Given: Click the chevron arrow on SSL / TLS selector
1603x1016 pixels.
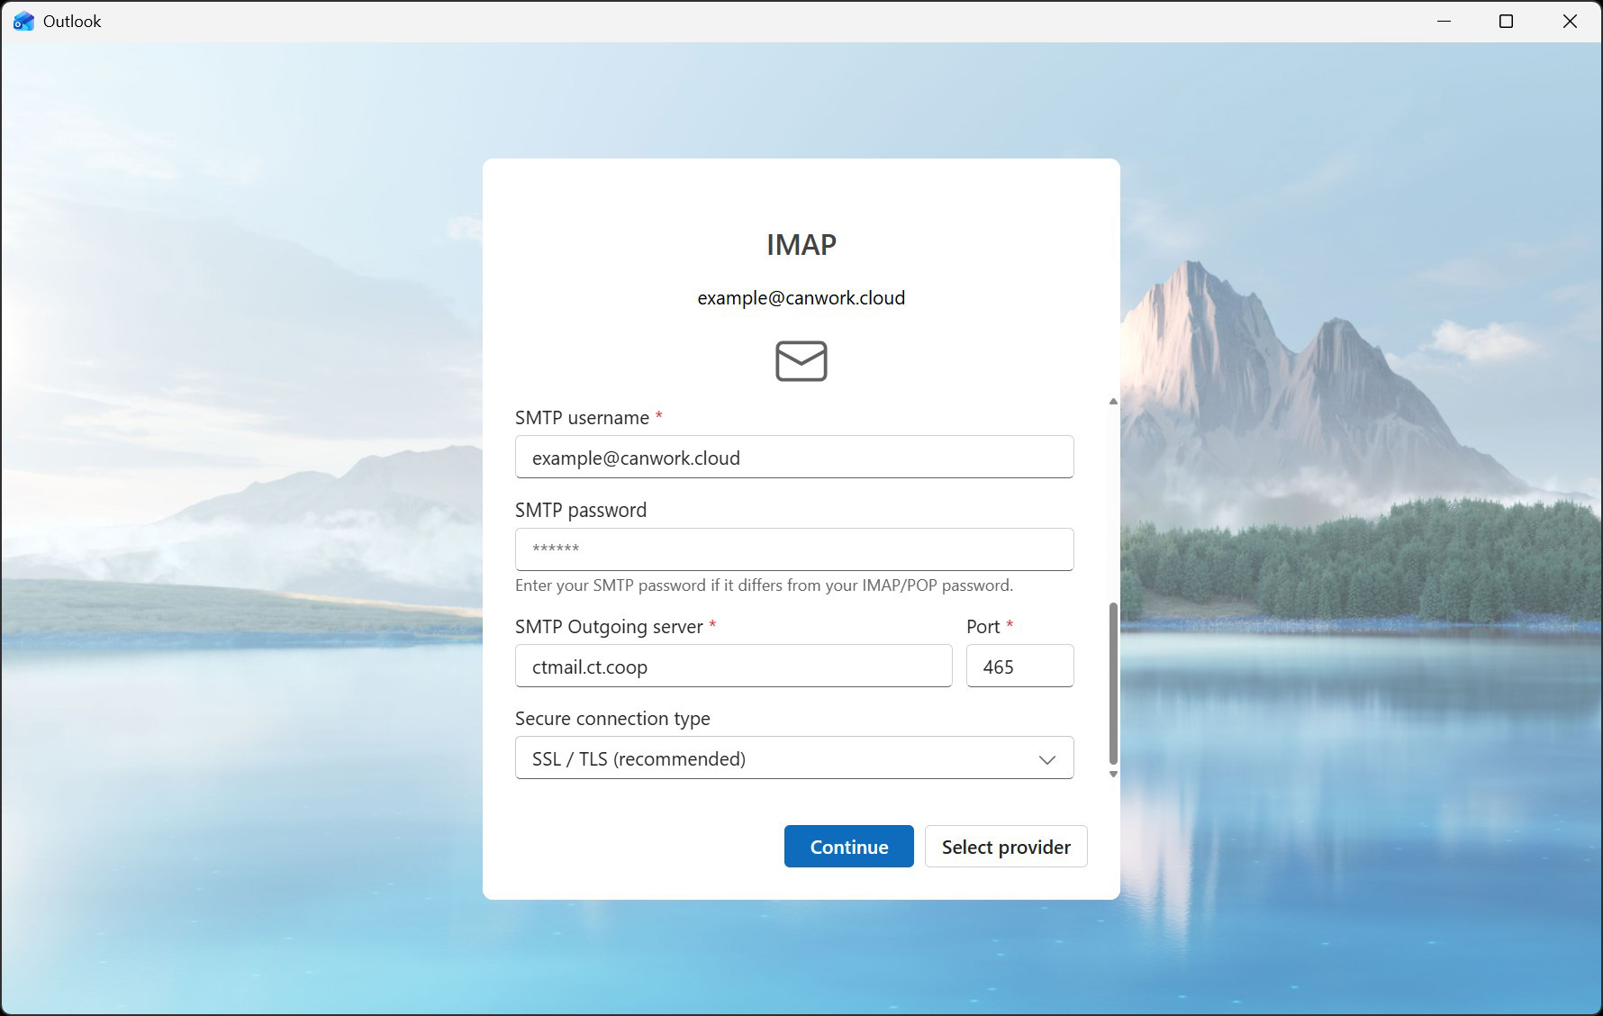Looking at the screenshot, I should click(1046, 759).
